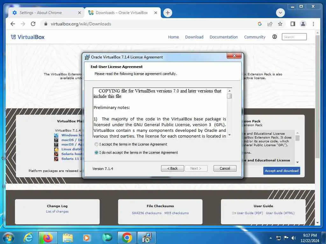Open the account icon in VirtualBox header
Image resolution: width=326 pixels, height=244 pixels.
(x=274, y=37)
